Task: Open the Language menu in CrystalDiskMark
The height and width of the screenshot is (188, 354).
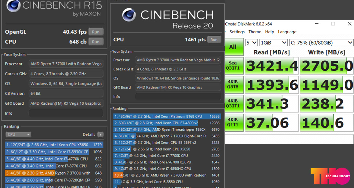Action: click(287, 32)
